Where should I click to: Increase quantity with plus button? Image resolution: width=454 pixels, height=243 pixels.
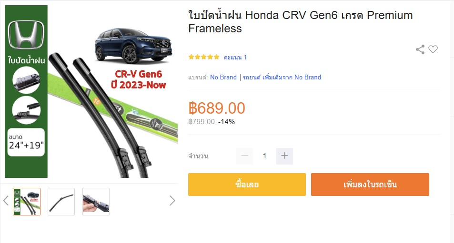click(284, 156)
